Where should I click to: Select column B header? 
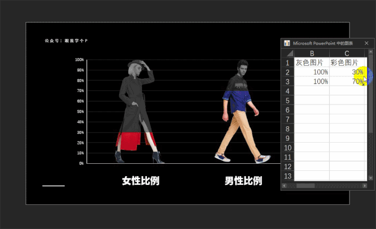click(312, 53)
